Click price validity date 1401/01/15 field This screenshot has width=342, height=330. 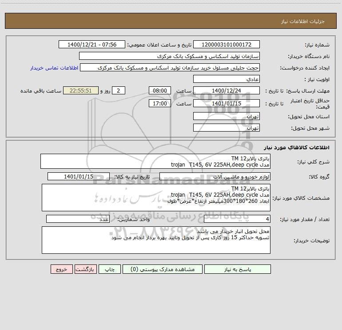pos(227,103)
